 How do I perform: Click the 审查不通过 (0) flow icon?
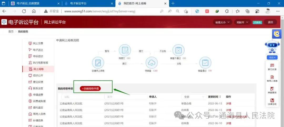(178, 50)
